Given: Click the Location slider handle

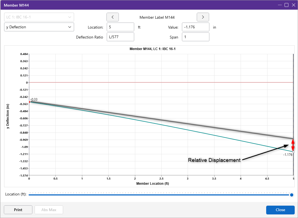Looking at the screenshot, I should pyautogui.click(x=292, y=195).
